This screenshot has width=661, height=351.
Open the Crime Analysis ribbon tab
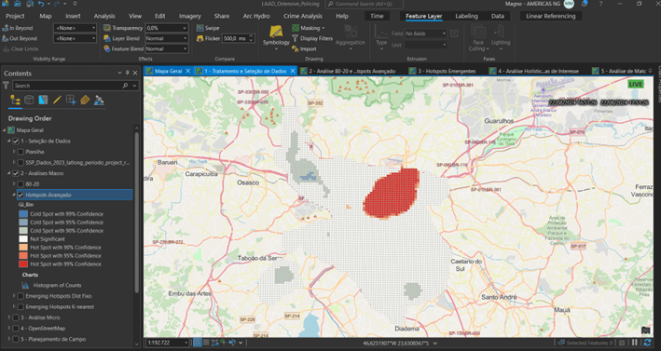tap(303, 16)
